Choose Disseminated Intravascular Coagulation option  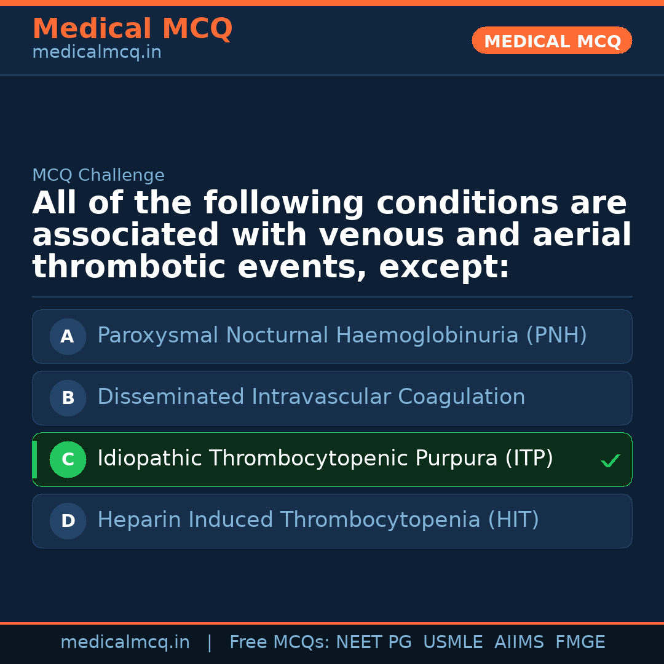click(x=311, y=397)
